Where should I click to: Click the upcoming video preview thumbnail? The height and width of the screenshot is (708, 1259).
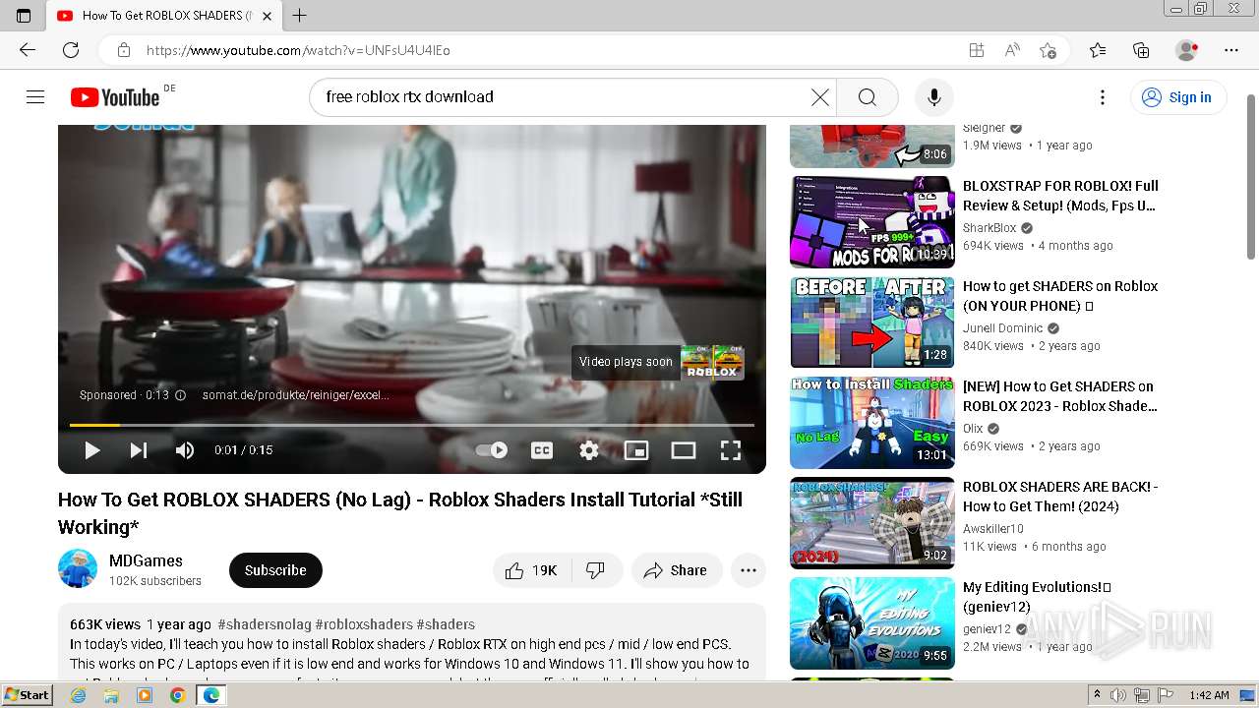(712, 362)
